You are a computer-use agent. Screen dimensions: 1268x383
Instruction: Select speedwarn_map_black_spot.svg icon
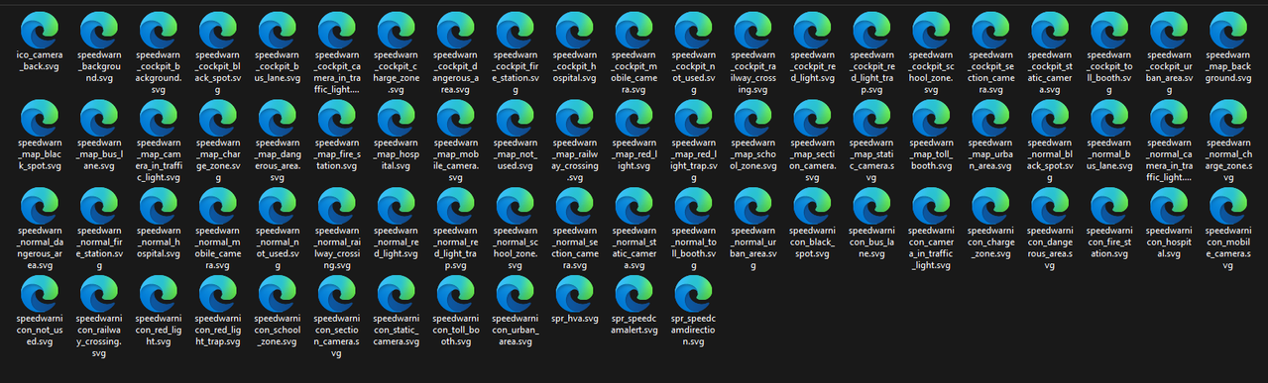40,118
